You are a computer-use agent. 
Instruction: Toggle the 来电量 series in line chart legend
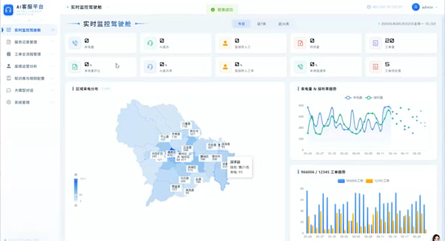tap(353, 98)
